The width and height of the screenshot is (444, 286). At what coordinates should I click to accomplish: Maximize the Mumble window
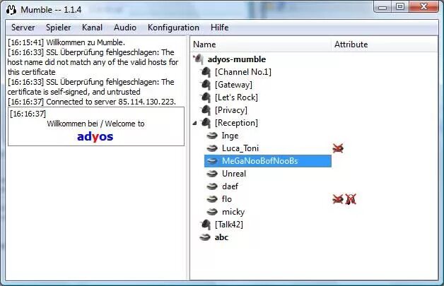click(x=400, y=7)
